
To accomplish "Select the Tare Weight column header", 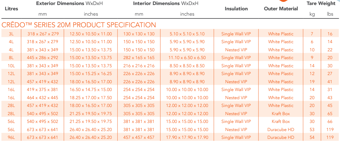I will click(321, 3).
